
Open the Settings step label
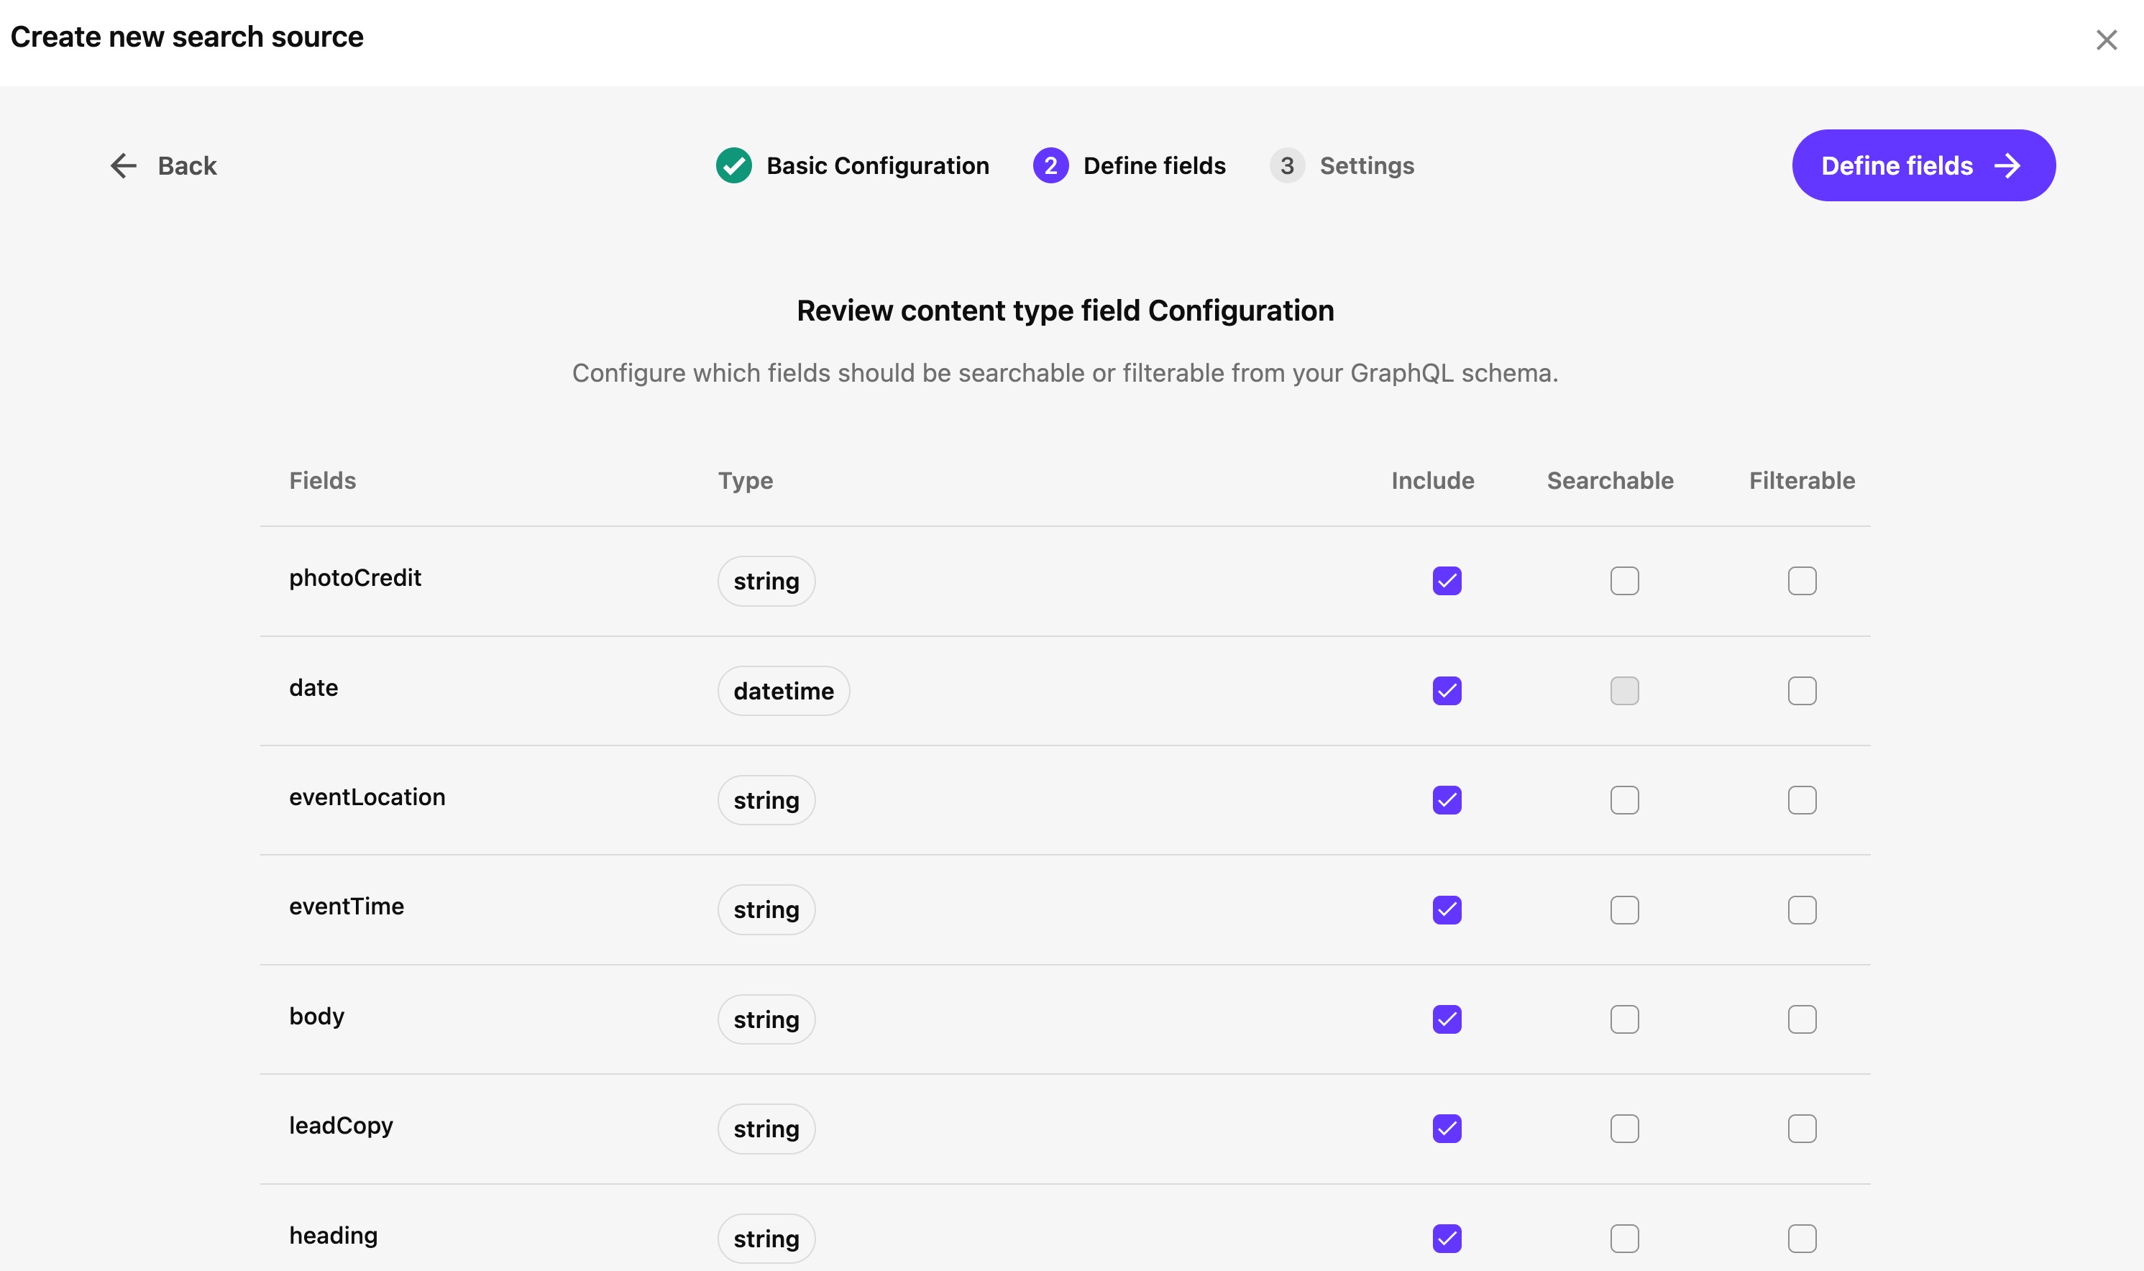coord(1366,165)
